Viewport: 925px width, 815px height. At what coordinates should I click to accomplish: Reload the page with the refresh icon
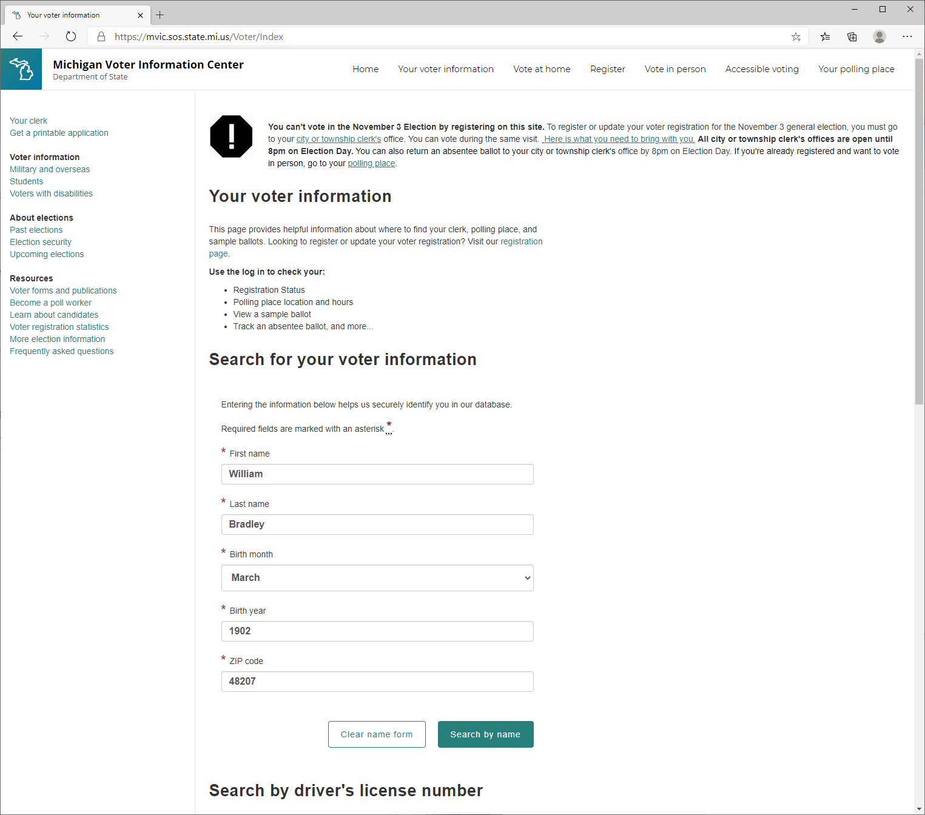(71, 36)
